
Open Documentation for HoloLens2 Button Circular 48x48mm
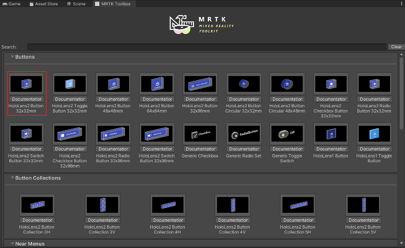click(x=287, y=99)
